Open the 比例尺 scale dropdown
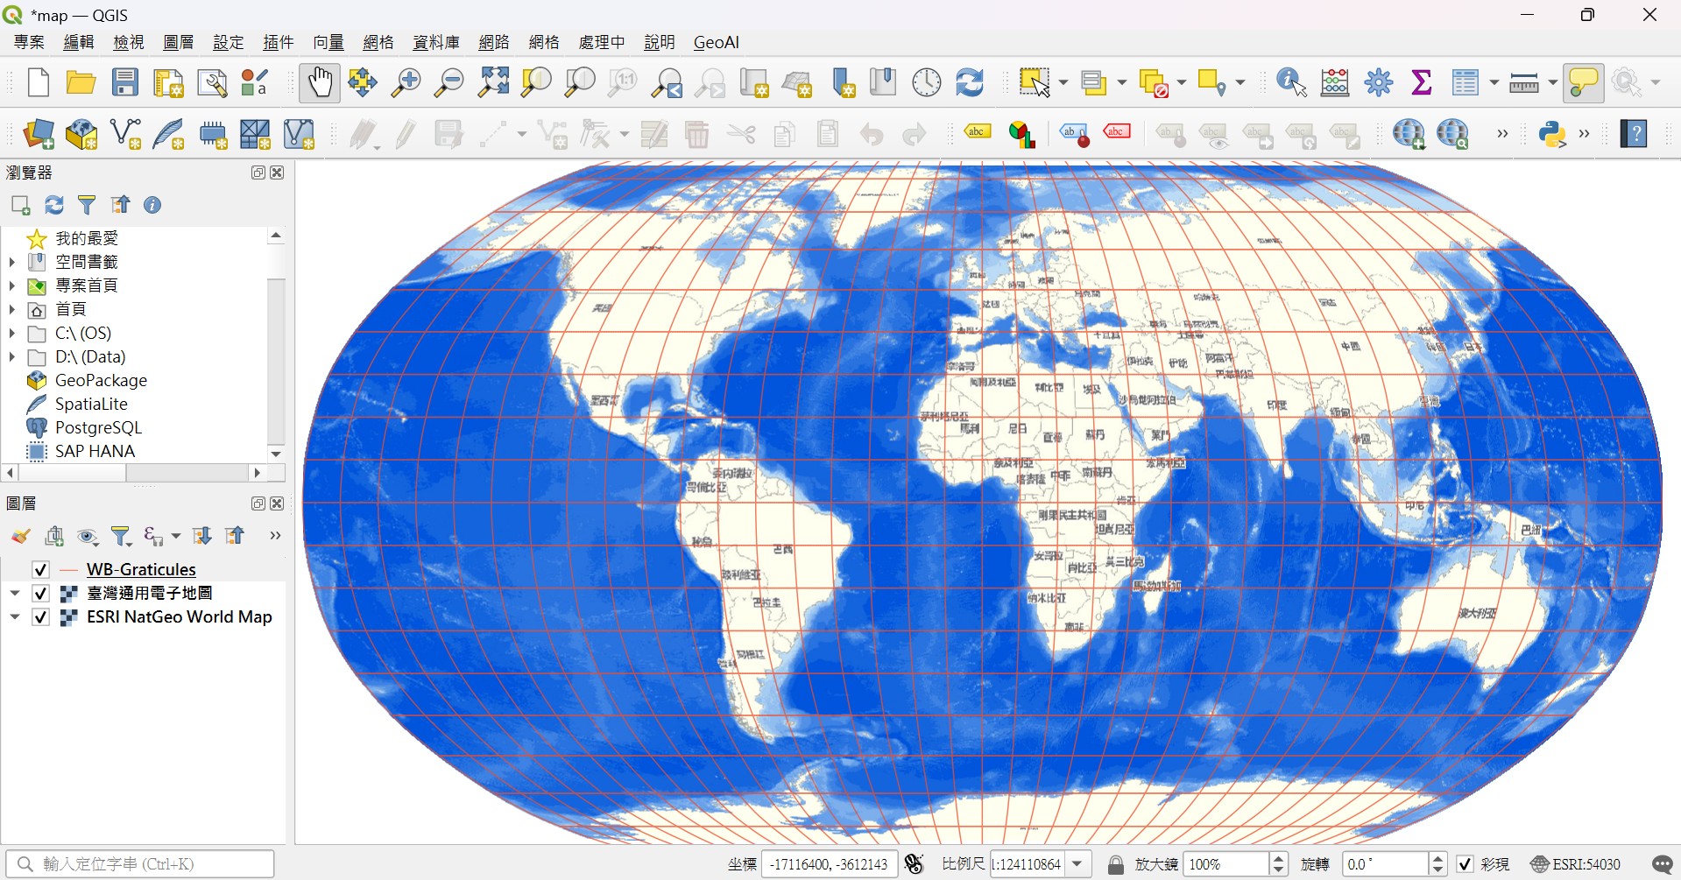Image resolution: width=1681 pixels, height=880 pixels. (x=1078, y=864)
